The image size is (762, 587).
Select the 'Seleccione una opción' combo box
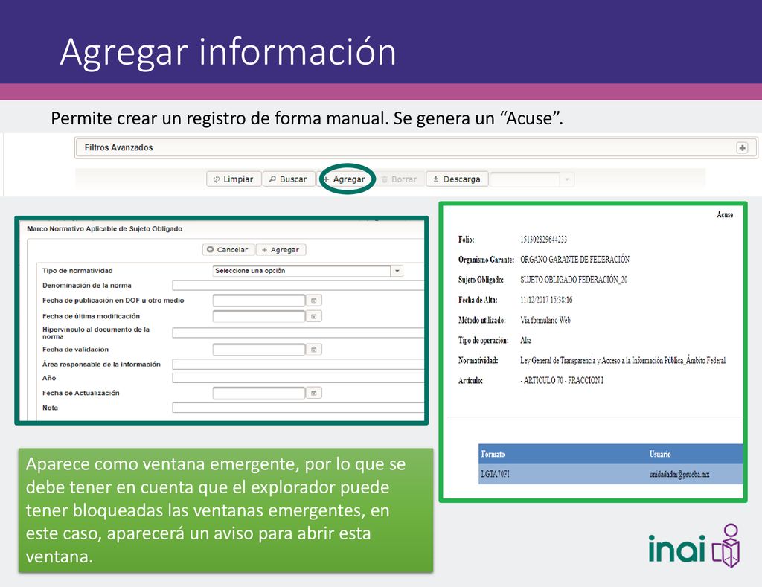coord(301,271)
